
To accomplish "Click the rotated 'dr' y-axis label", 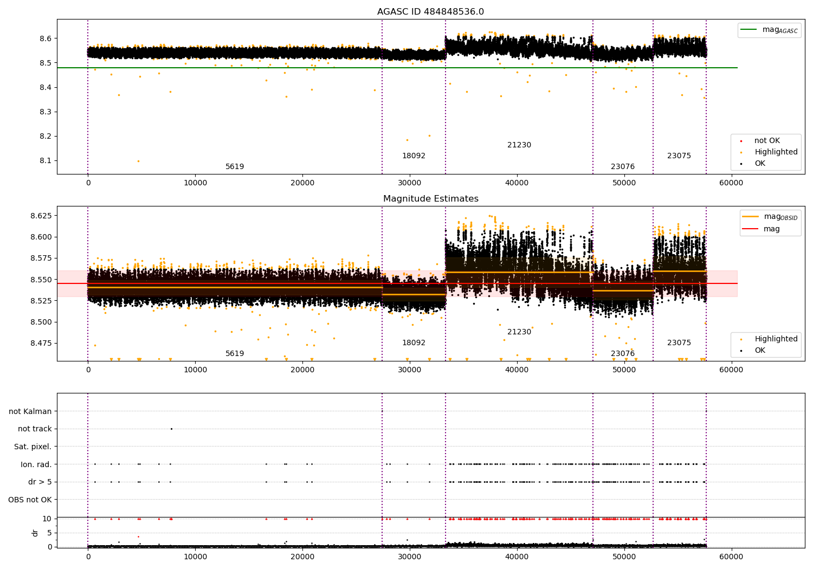I will click(x=35, y=533).
